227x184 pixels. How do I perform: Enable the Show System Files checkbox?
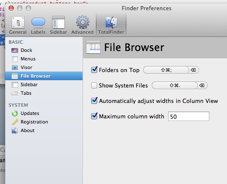tap(94, 85)
